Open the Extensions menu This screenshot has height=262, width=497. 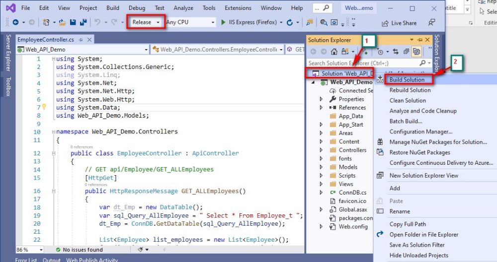(x=238, y=8)
